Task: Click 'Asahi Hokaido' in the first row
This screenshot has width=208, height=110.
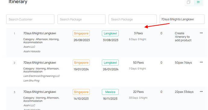Action: coord(32,51)
